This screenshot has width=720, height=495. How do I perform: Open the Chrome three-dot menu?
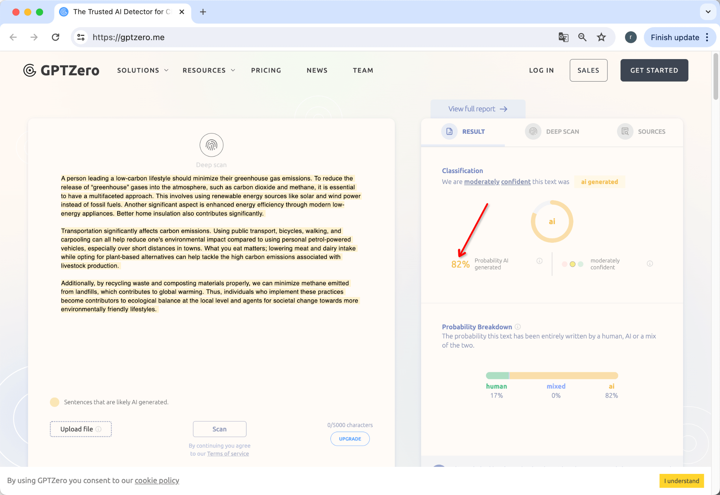(707, 37)
